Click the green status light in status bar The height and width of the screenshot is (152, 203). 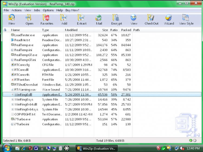pyautogui.click(x=191, y=140)
